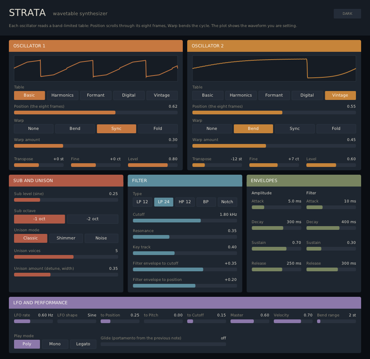Click the LFO shape control
The height and width of the screenshot is (359, 370).
click(77, 321)
